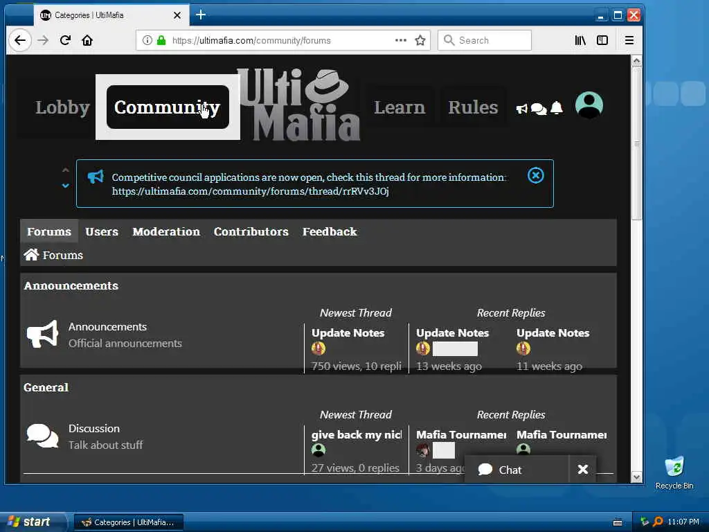This screenshot has height=532, width=709.
Task: Click the Discussion speech bubbles icon
Action: click(x=42, y=436)
